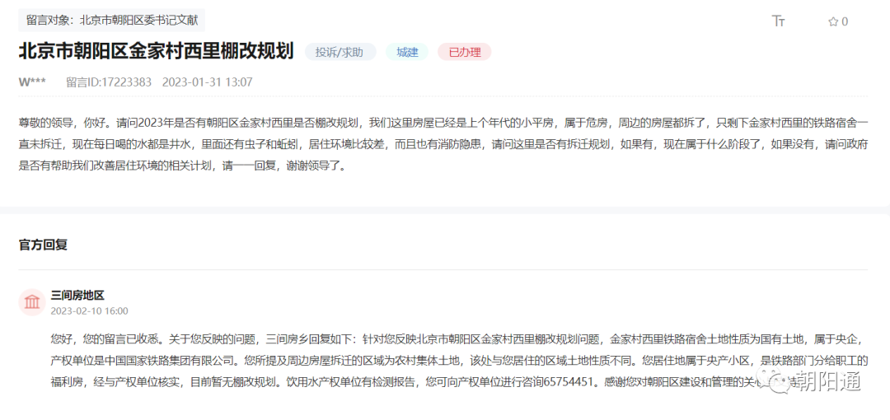Click the resident's message paragraph starting 尊敬的领导
Viewport: 890px width, 420px height.
[x=443, y=144]
